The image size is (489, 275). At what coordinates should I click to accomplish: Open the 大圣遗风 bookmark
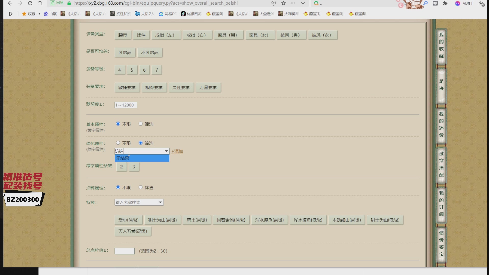[264, 14]
